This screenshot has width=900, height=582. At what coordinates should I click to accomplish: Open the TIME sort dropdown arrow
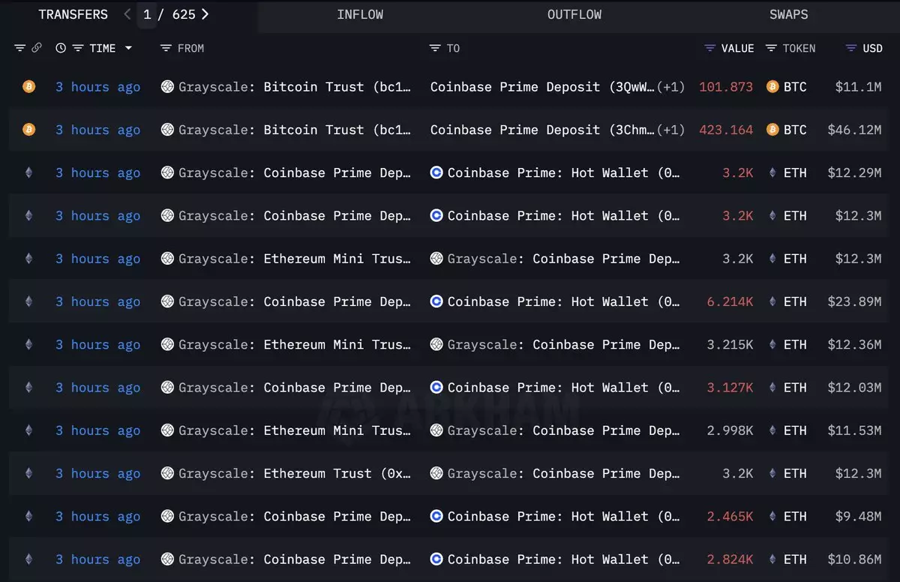click(128, 48)
